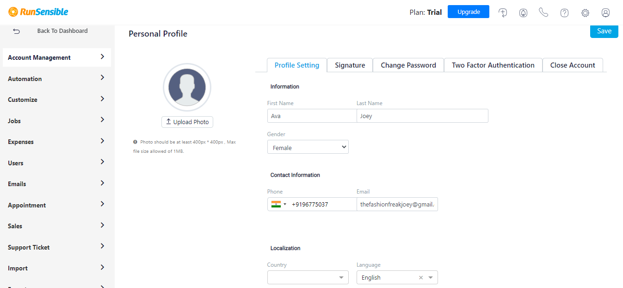This screenshot has width=623, height=288.
Task: Open the quick add icon in header
Action: pyautogui.click(x=503, y=13)
